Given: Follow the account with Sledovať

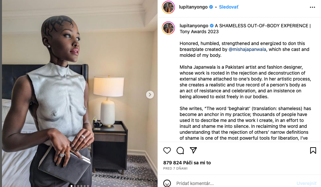Looking at the screenshot, I should (x=228, y=7).
